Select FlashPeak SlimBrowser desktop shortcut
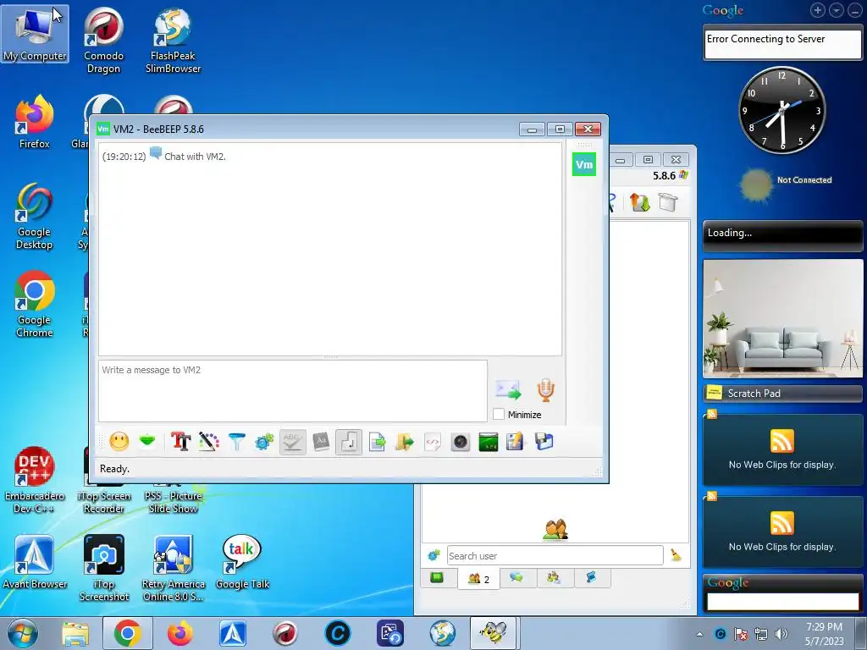 tap(173, 40)
